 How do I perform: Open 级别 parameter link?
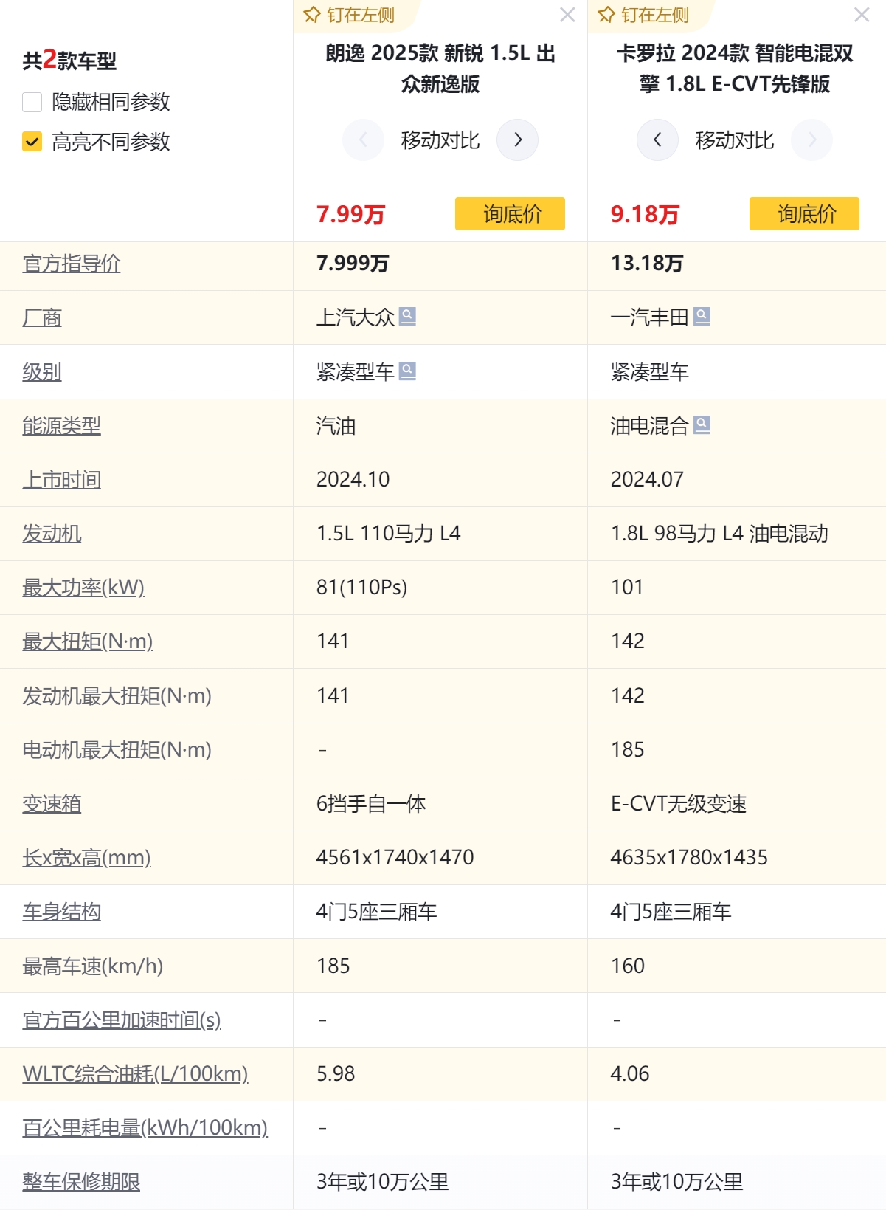(42, 371)
